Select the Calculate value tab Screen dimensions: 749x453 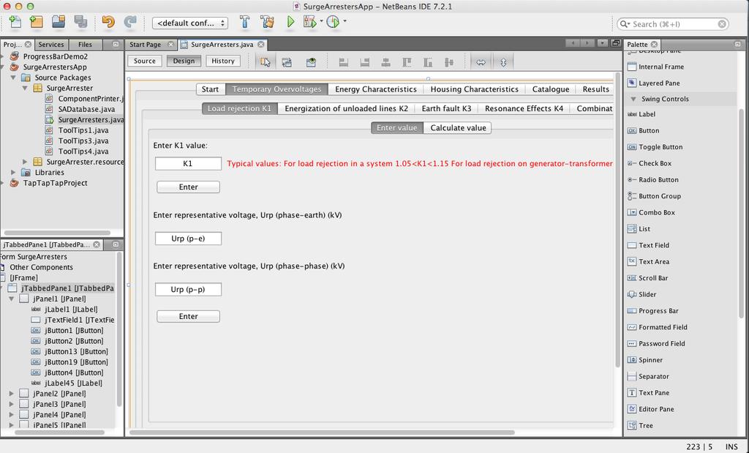pyautogui.click(x=458, y=128)
